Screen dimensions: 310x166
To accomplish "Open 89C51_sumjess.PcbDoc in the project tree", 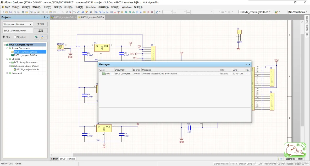I will (25, 55).
